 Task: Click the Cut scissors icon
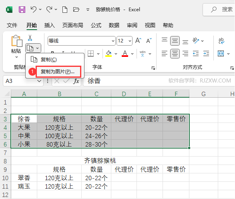[30, 38]
